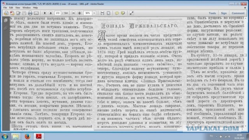The image size is (249, 140).
Task: Open the Edit menu
Action: [11, 8]
